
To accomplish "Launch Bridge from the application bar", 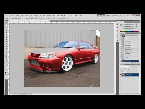I will (x=58, y=15).
